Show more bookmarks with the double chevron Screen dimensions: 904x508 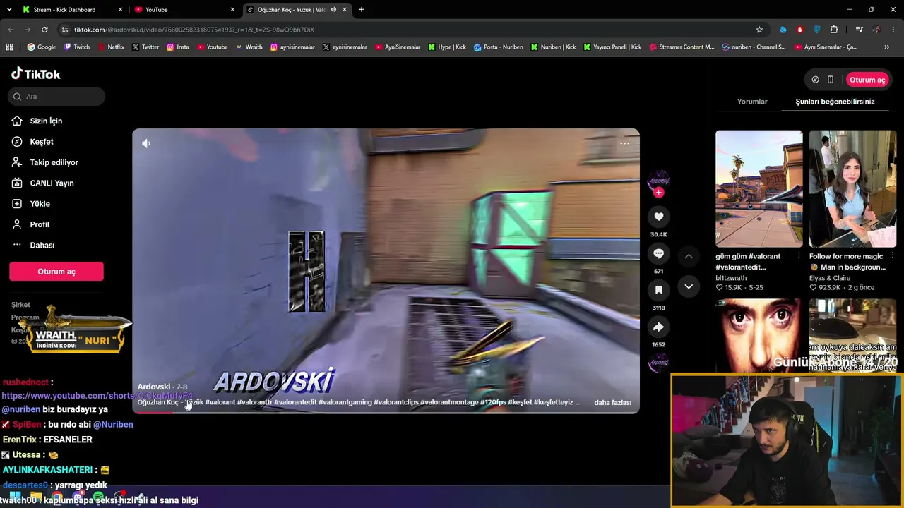coord(887,47)
